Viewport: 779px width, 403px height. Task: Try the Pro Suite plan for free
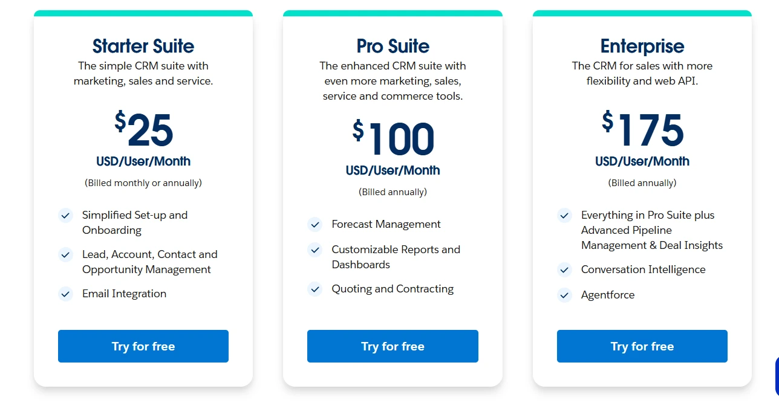pyautogui.click(x=393, y=346)
